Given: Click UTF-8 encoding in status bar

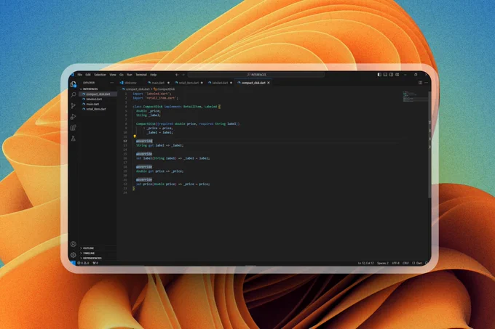Looking at the screenshot, I should click(395, 263).
